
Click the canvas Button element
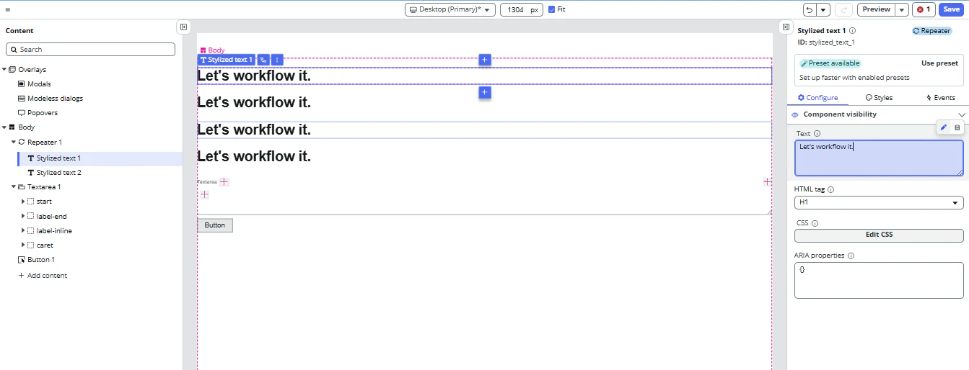(x=215, y=225)
